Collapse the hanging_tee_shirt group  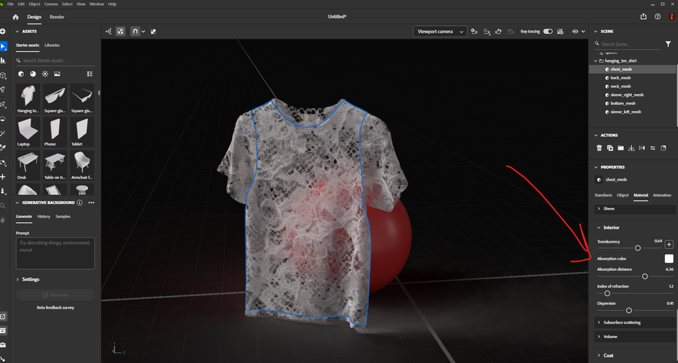pyautogui.click(x=596, y=61)
